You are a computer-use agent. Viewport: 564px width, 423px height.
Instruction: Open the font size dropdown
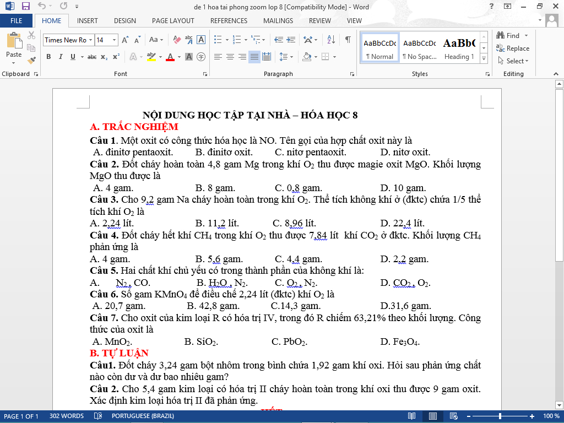tap(115, 40)
